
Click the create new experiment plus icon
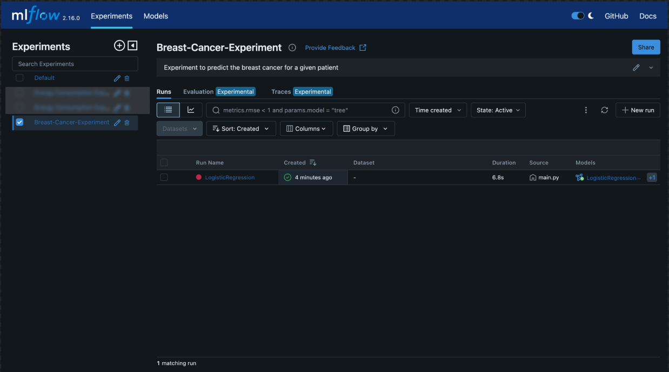coord(119,46)
